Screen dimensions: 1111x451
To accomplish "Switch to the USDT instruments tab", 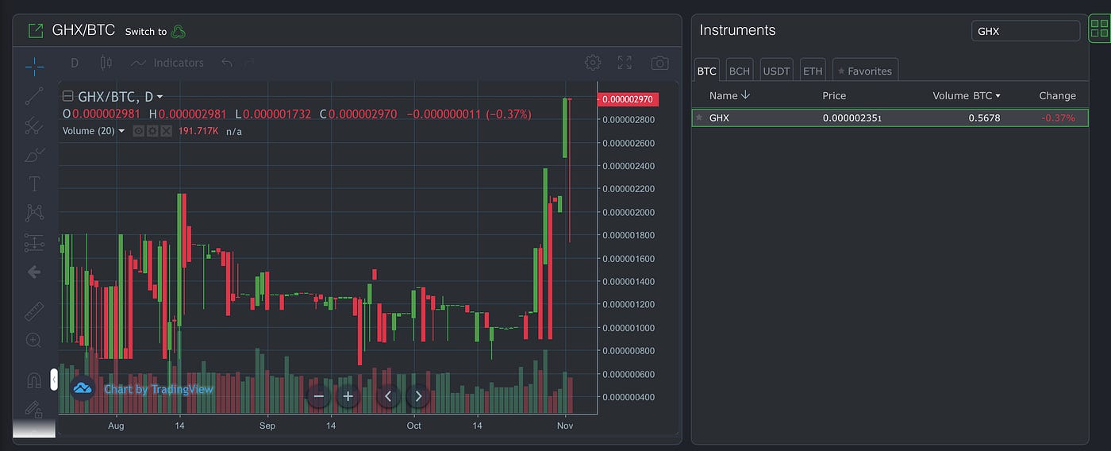I will coord(777,71).
